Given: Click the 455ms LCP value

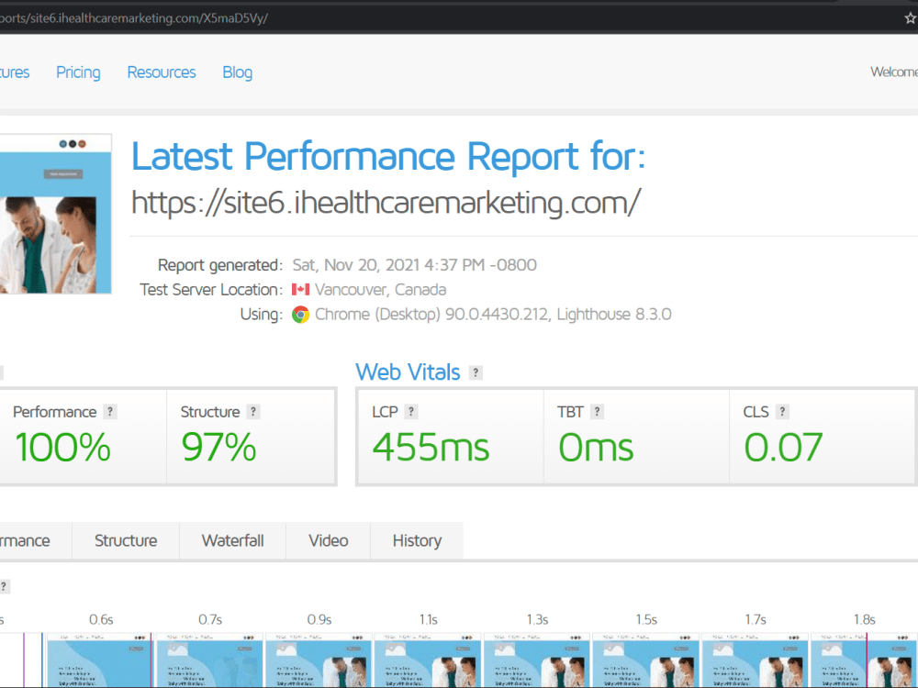Looking at the screenshot, I should point(431,448).
